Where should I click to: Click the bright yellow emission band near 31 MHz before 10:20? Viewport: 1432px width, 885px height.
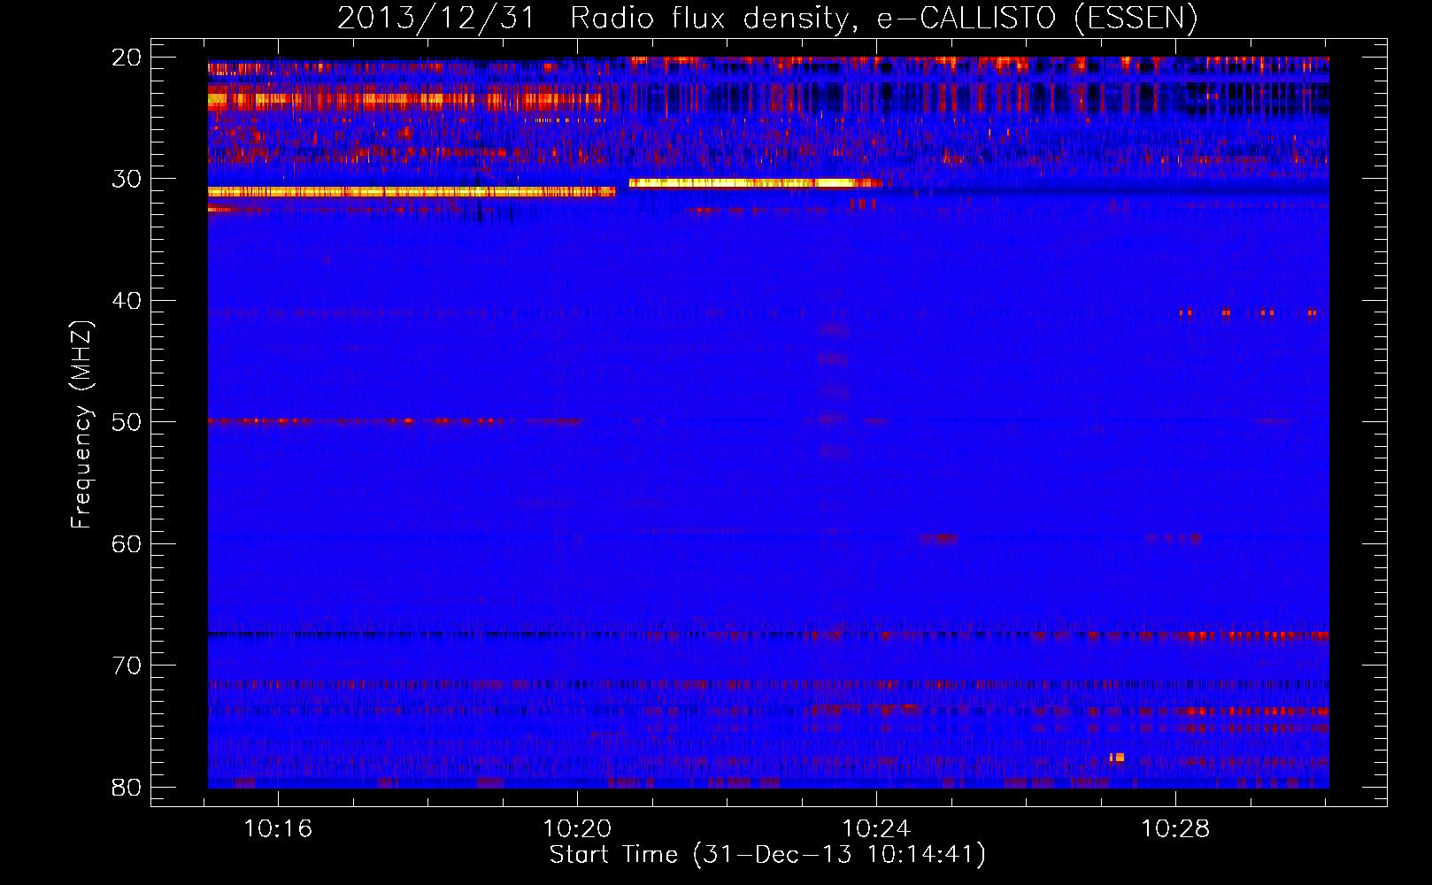[x=412, y=192]
